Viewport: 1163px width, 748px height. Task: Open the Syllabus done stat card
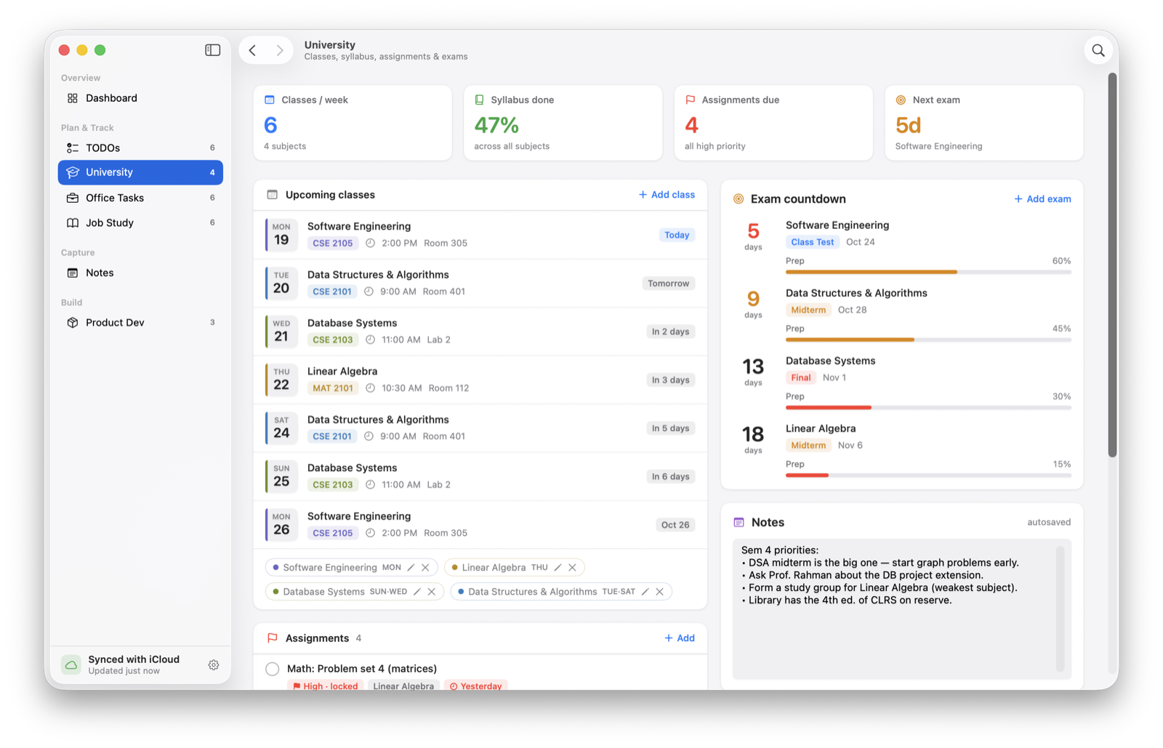(x=563, y=123)
